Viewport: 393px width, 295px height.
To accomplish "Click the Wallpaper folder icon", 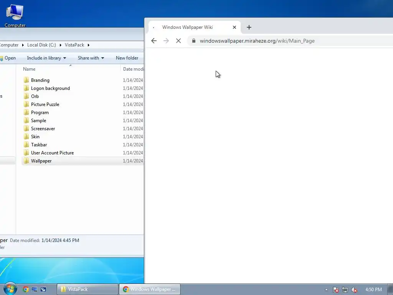I will tap(26, 161).
